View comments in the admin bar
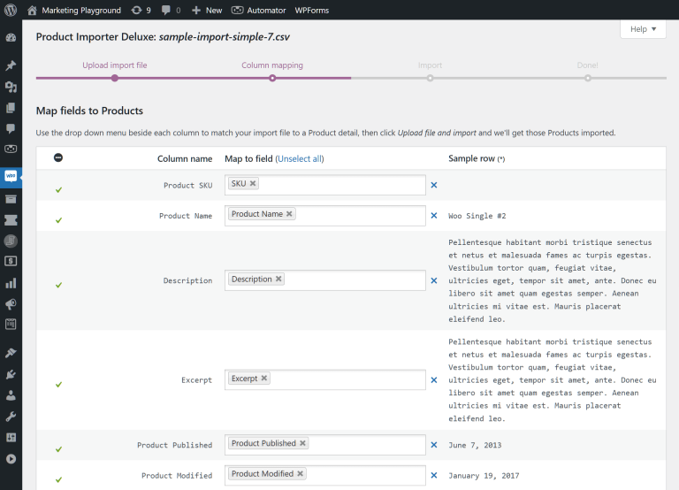 click(x=171, y=10)
